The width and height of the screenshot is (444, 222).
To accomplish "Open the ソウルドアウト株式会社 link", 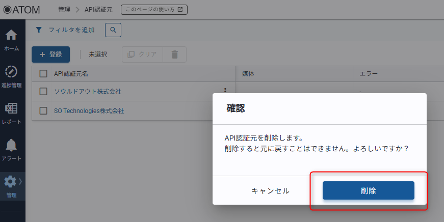I will click(x=88, y=92).
